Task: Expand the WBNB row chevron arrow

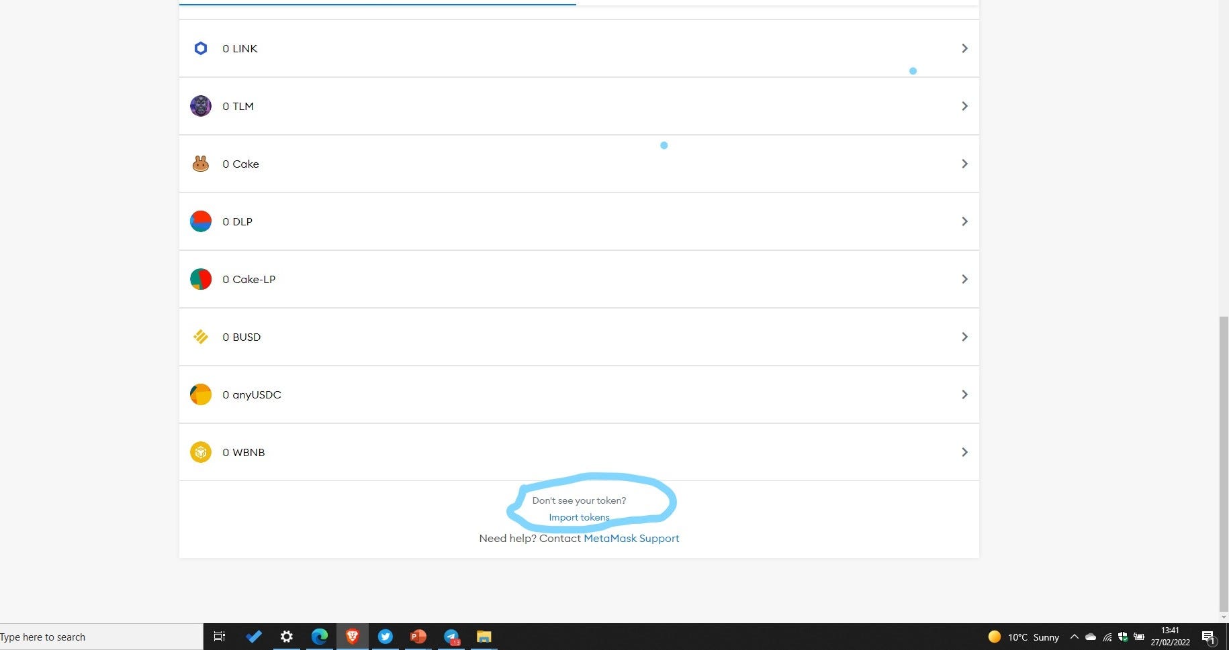Action: pyautogui.click(x=964, y=452)
